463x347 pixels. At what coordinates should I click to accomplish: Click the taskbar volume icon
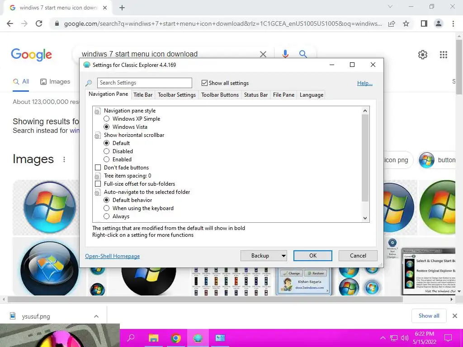(405, 338)
